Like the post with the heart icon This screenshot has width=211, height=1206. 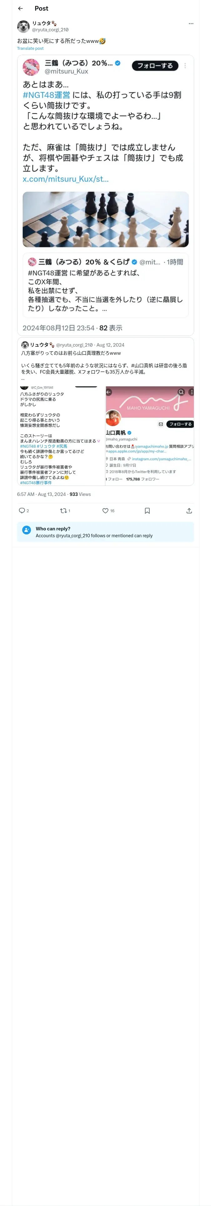click(105, 510)
